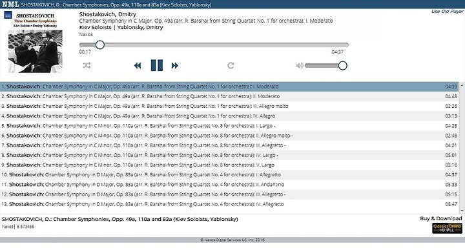
Task: Play track 4 Op. 49a IV. Allegro
Action: tap(229, 116)
